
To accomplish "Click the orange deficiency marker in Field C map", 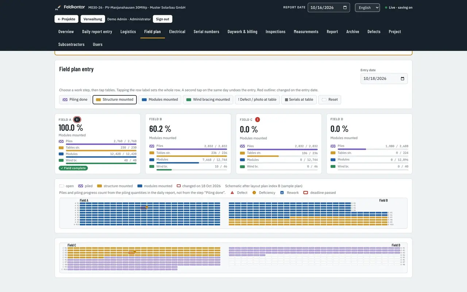I will tap(135, 252).
